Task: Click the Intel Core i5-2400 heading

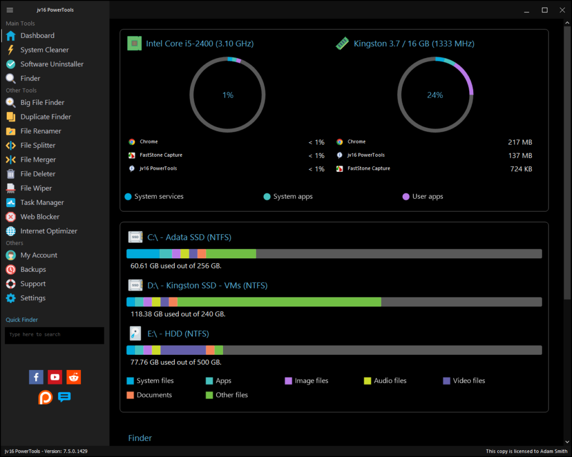Action: 199,44
